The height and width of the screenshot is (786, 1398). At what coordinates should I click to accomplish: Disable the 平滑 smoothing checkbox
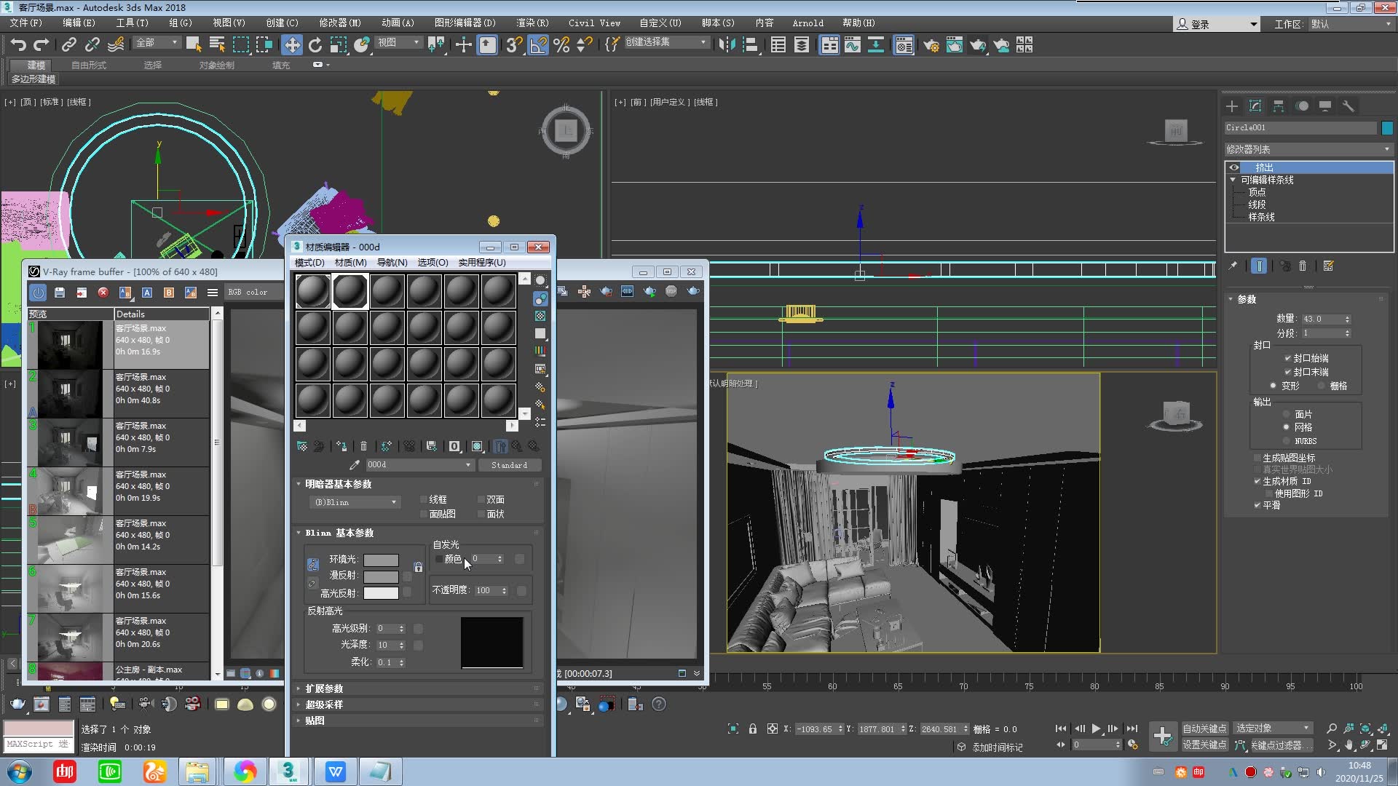click(1257, 505)
